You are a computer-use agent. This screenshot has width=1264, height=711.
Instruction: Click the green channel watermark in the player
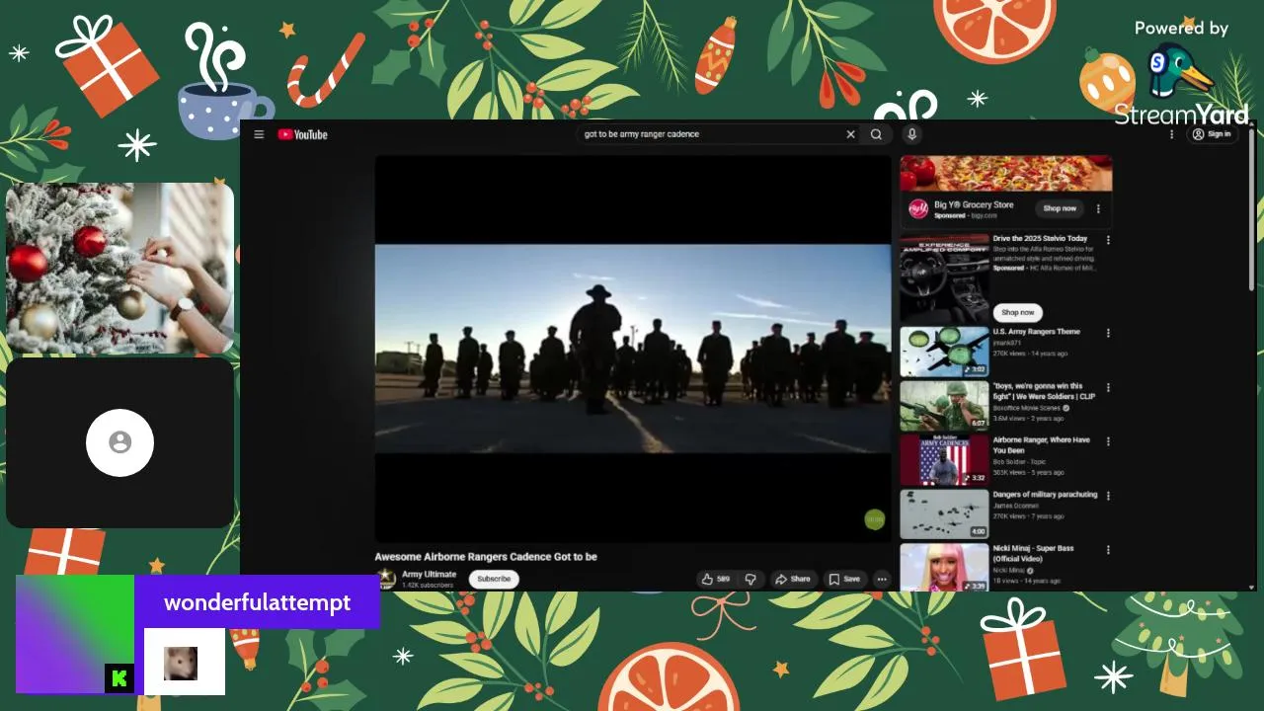coord(875,519)
